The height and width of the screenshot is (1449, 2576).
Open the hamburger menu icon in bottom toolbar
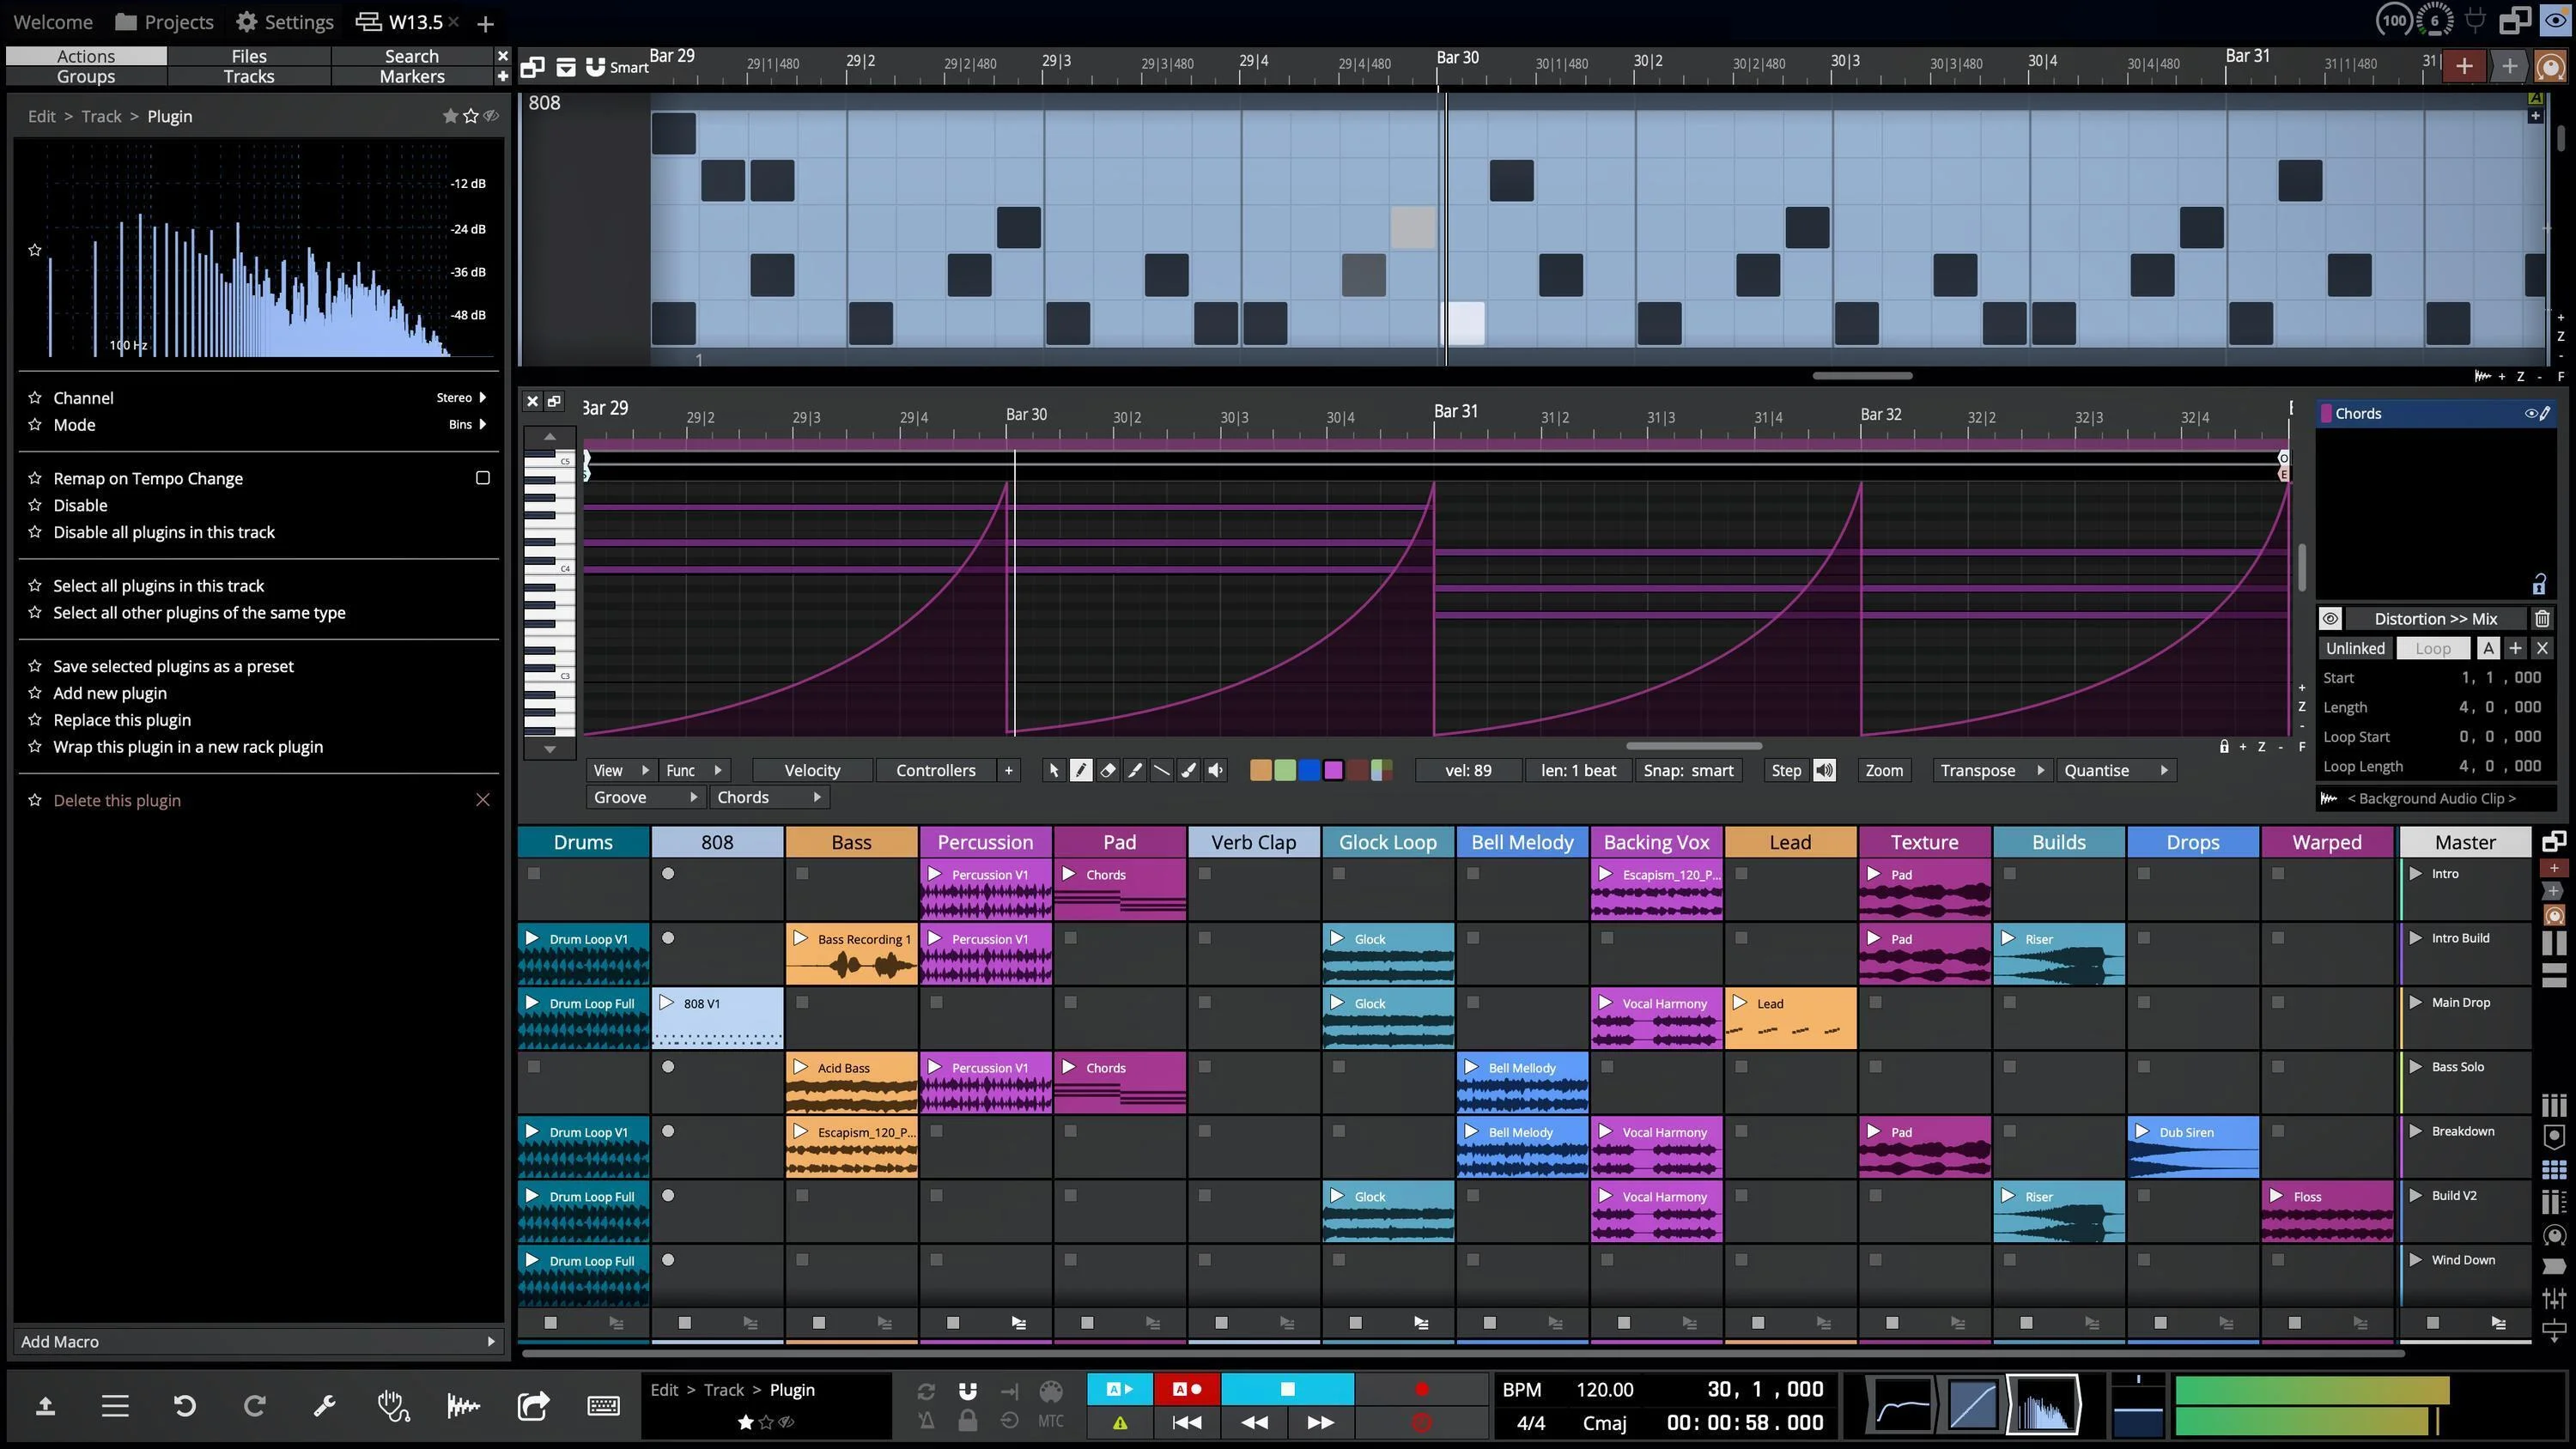tap(115, 1406)
